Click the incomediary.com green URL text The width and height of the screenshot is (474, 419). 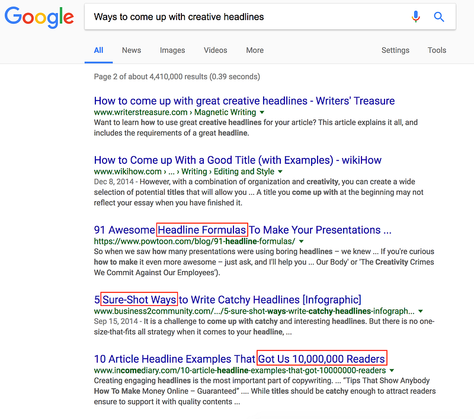240,370
